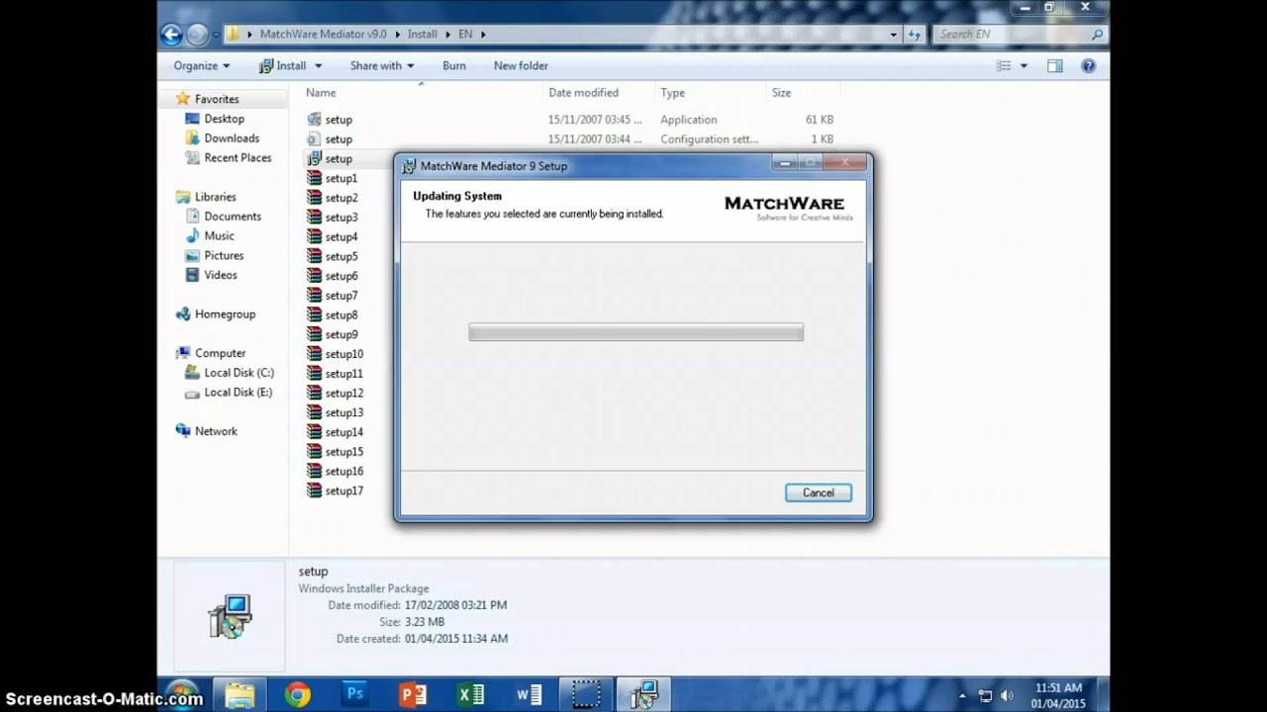Open Local Disk (C:)
The image size is (1267, 712).
point(239,373)
